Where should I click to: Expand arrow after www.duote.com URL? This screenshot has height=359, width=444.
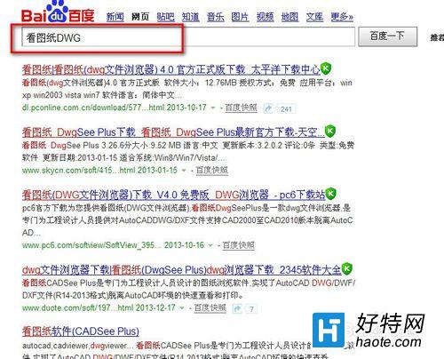tap(182, 308)
